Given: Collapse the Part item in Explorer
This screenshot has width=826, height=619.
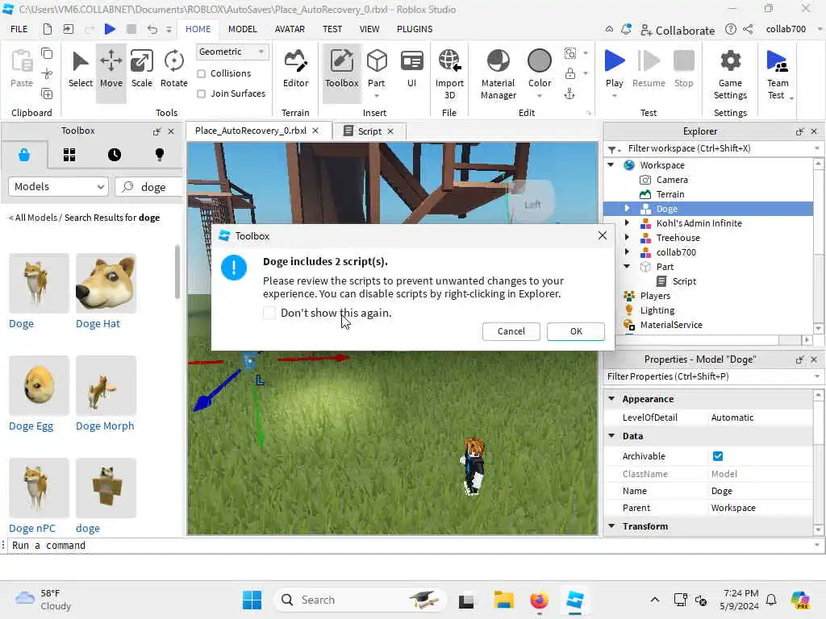Looking at the screenshot, I should 626,267.
